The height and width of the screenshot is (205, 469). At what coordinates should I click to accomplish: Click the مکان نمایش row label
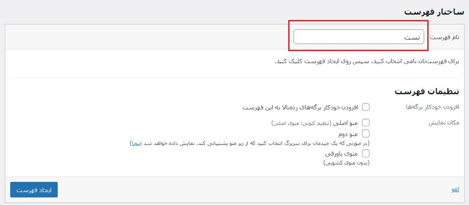(x=444, y=123)
